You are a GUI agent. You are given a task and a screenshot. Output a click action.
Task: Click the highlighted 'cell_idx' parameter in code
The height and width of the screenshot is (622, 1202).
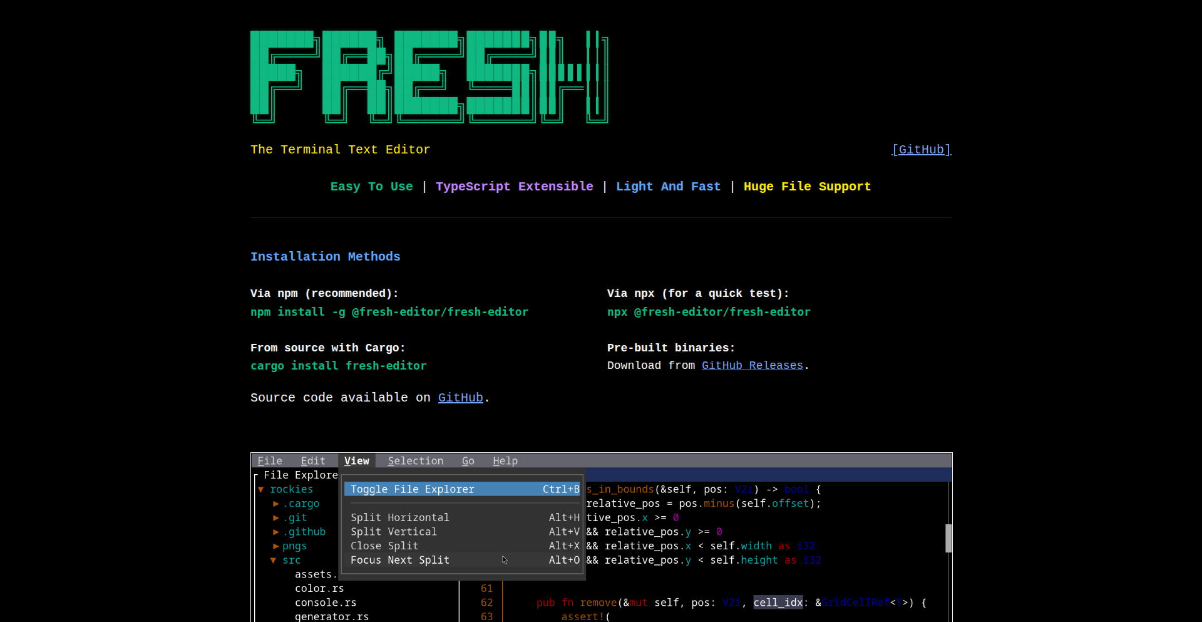pos(778,603)
